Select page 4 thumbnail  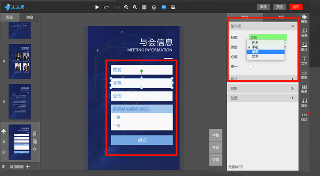[19, 61]
